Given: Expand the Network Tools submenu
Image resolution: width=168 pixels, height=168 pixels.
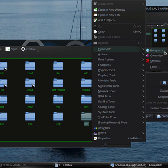Looking at the screenshot, I should pyautogui.click(x=118, y=91).
